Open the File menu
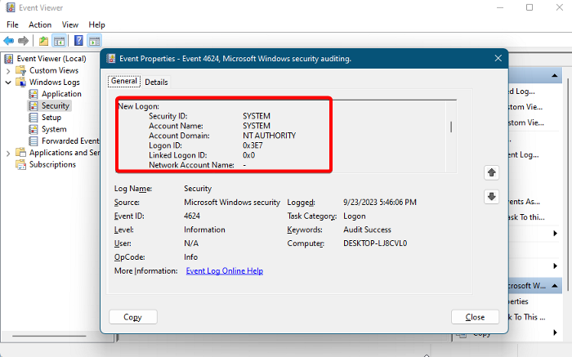 pyautogui.click(x=12, y=25)
